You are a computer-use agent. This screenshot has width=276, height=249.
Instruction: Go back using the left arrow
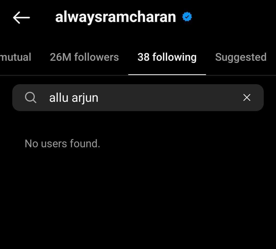(21, 18)
